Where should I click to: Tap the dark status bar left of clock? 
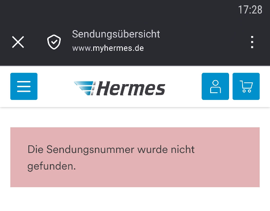112,9
